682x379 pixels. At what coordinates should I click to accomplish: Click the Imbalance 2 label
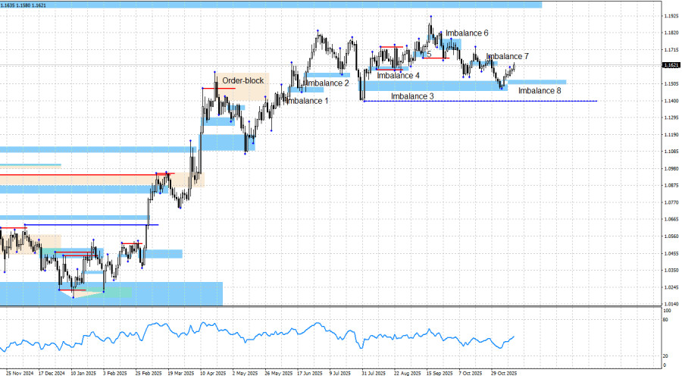point(327,83)
